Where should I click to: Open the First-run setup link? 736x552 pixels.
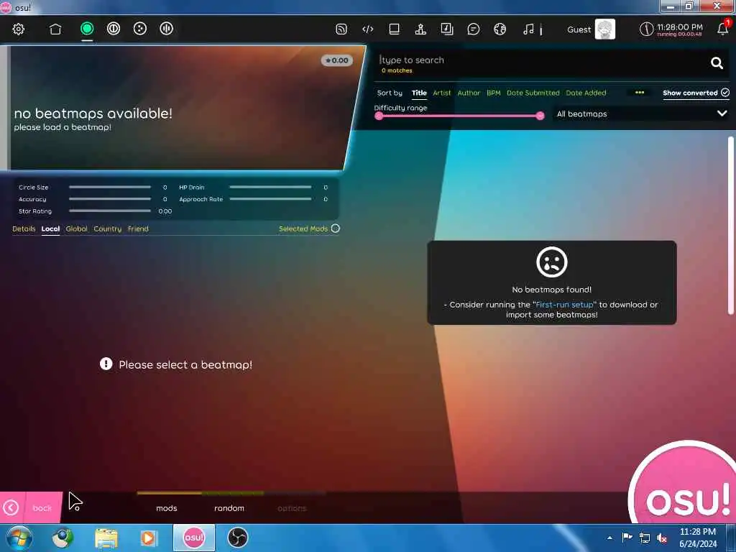click(565, 305)
